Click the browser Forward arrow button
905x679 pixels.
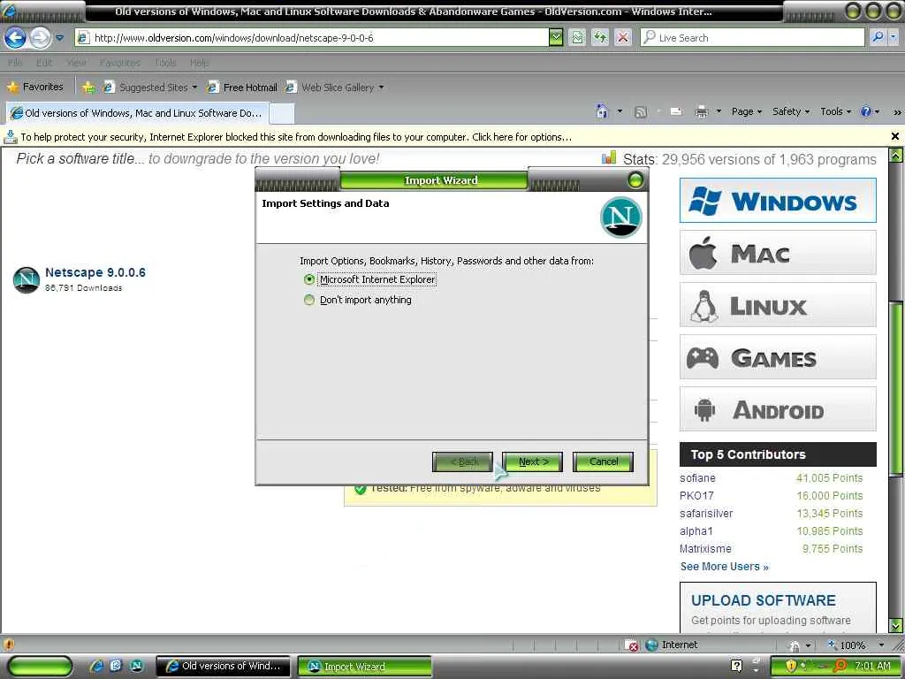click(x=40, y=38)
